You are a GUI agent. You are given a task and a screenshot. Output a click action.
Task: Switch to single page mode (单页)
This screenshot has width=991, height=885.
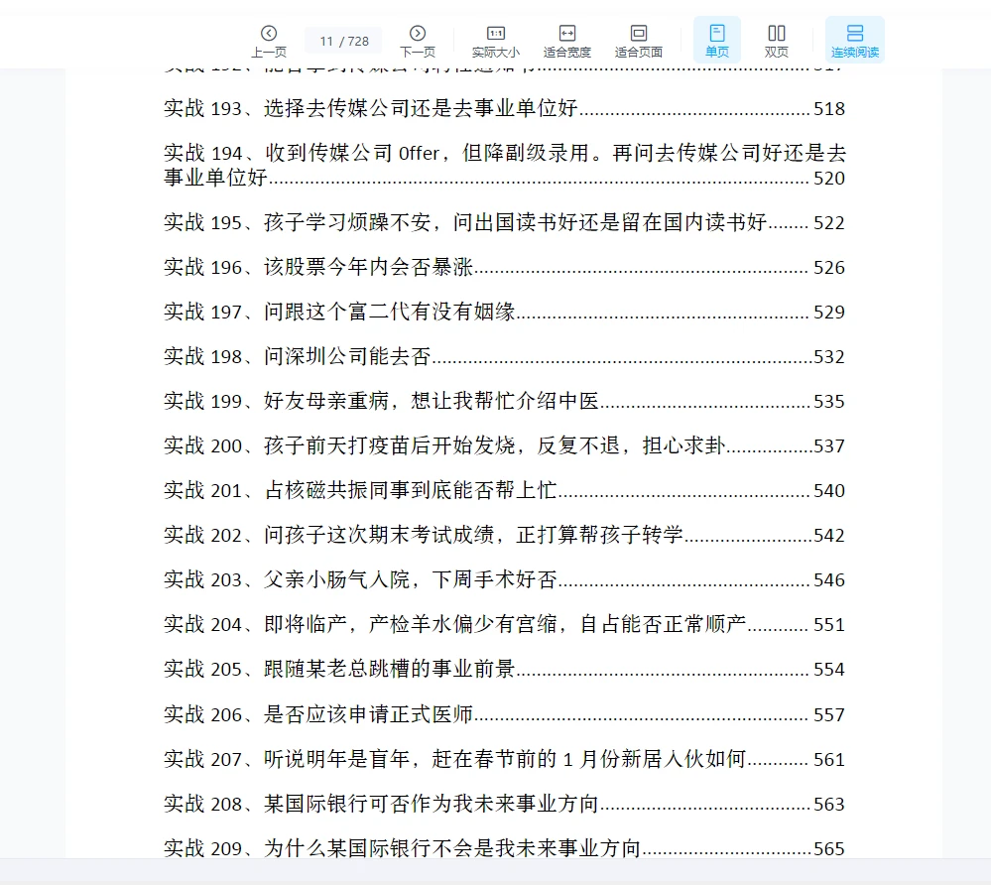tap(716, 41)
